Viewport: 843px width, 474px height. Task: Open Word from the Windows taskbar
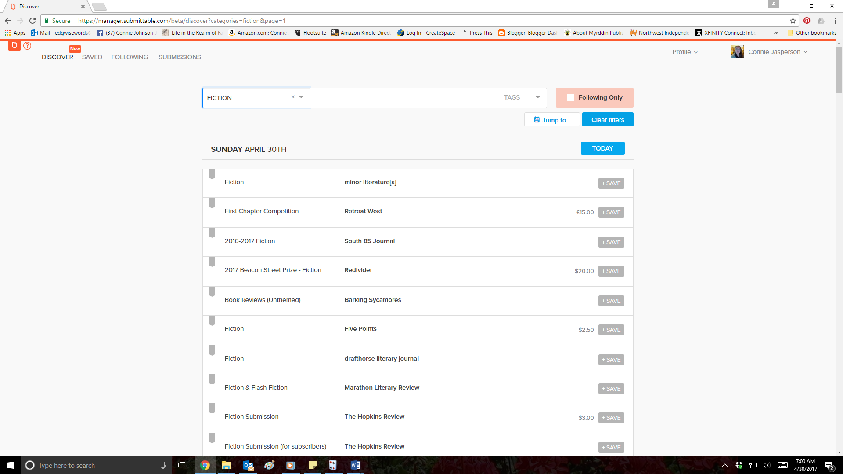point(355,465)
